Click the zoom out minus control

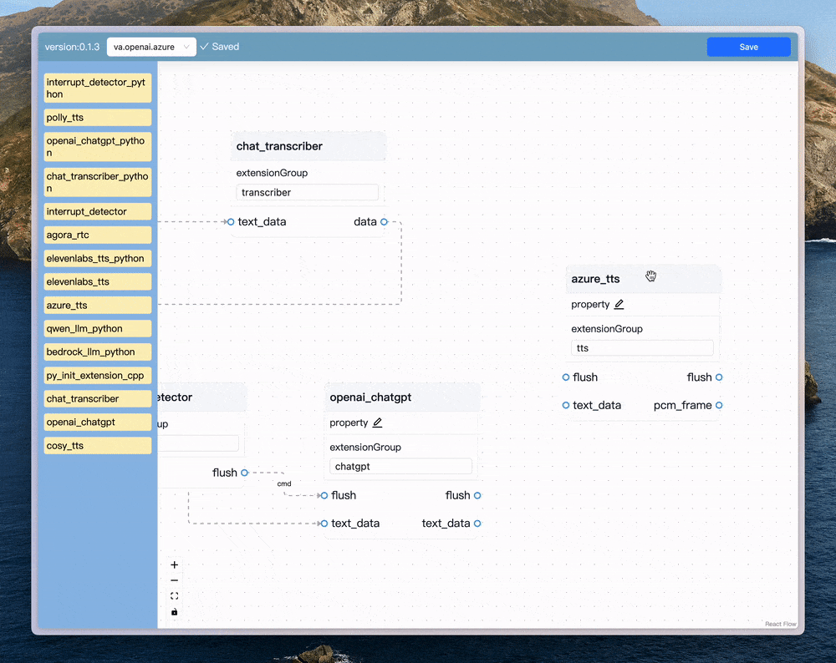click(175, 580)
